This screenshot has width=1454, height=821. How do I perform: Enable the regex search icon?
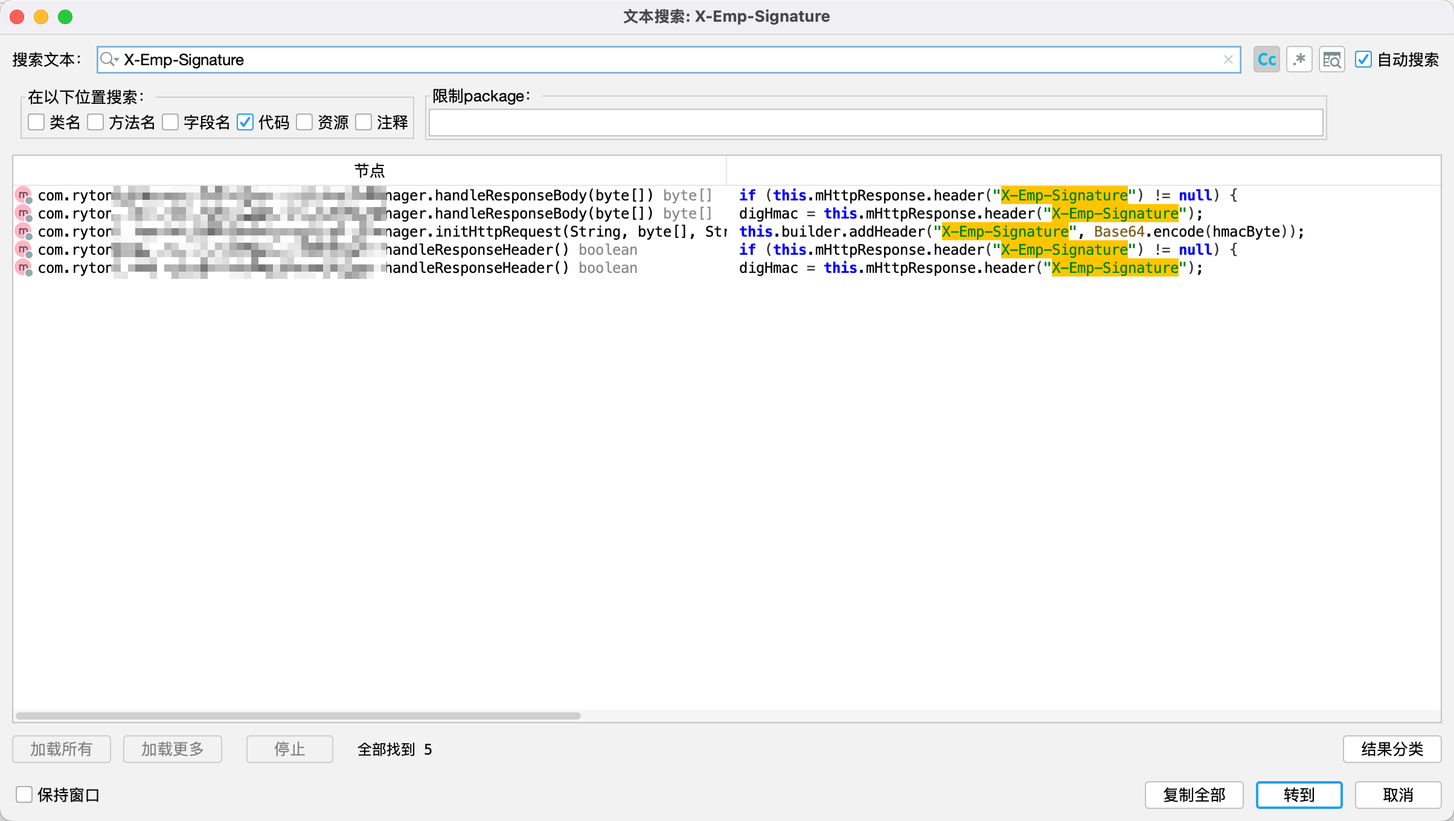[x=1299, y=60]
